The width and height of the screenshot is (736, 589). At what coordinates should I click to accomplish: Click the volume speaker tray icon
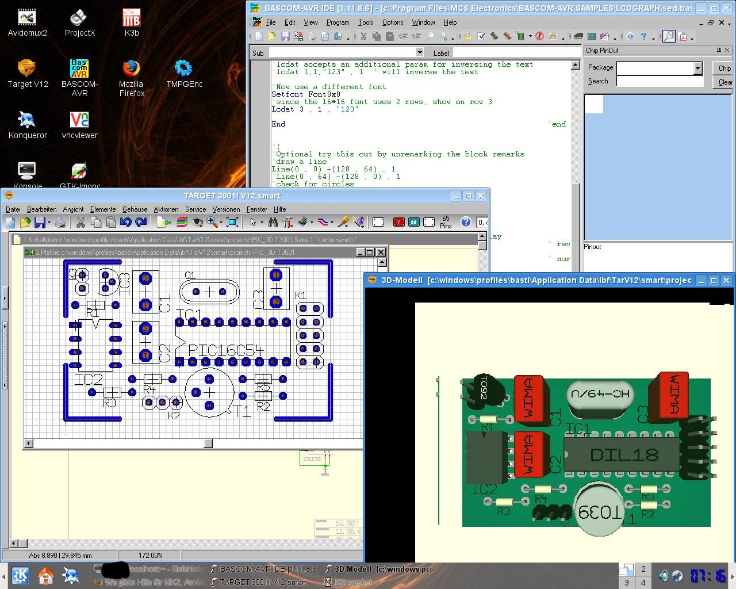pyautogui.click(x=663, y=576)
